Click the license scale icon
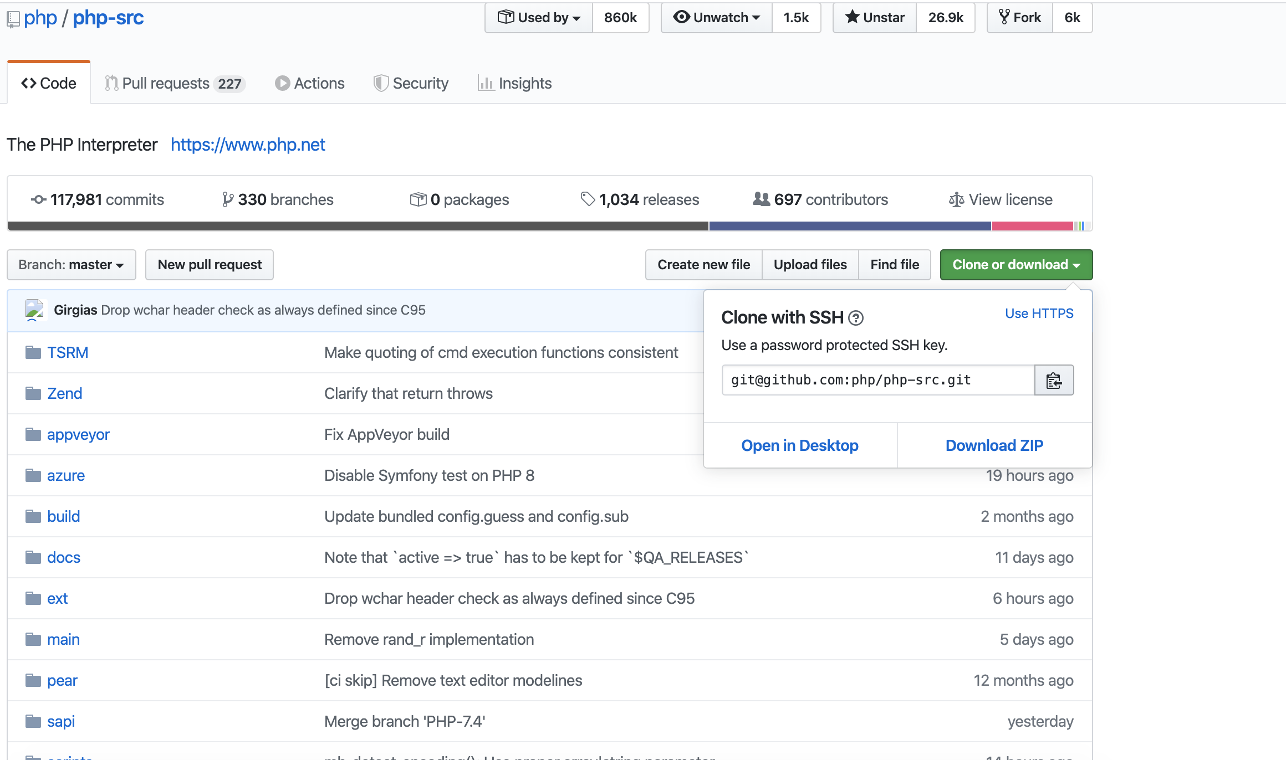The image size is (1286, 760). [x=956, y=199]
